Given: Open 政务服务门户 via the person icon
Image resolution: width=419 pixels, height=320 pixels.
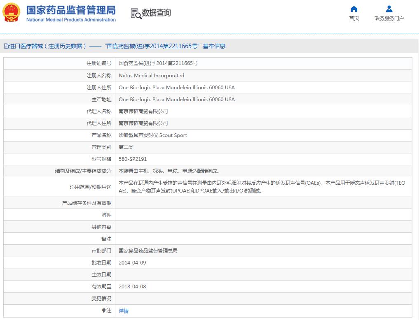Looking at the screenshot, I should 389,9.
